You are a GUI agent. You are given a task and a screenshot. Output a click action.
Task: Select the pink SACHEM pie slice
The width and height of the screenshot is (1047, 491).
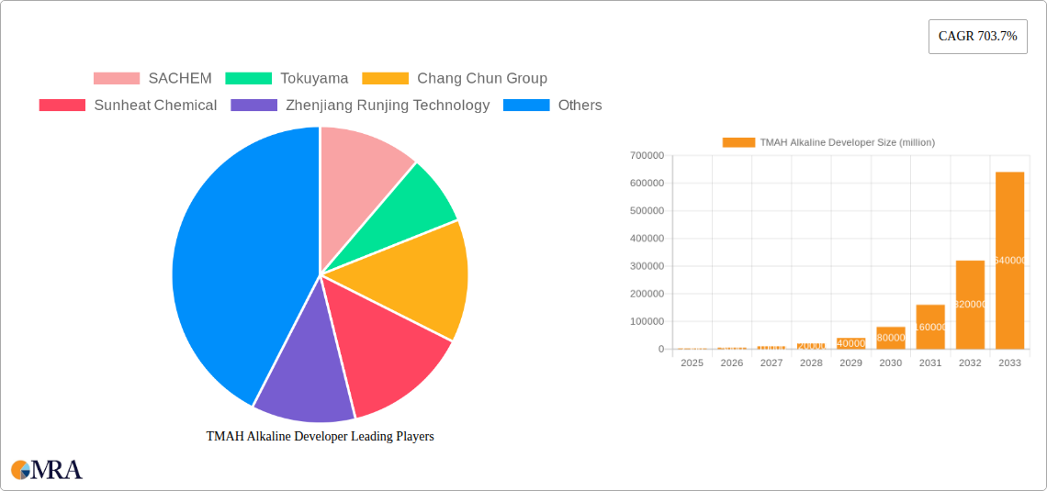pos(363,165)
